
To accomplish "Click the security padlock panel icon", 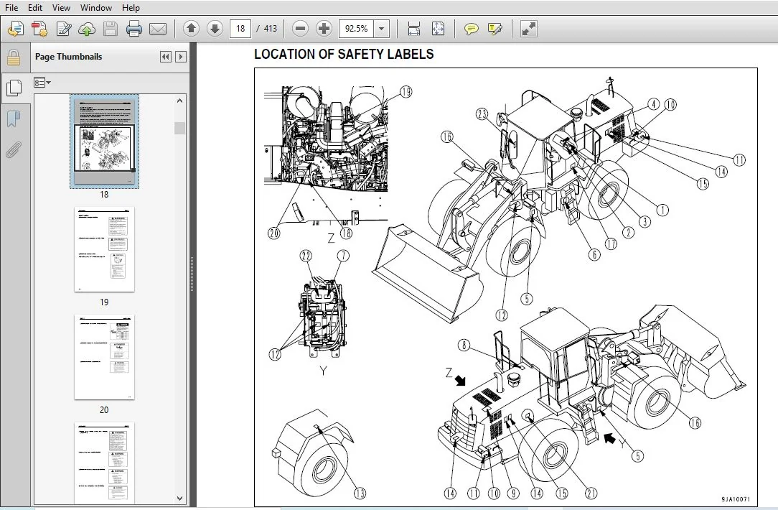I will coord(14,57).
